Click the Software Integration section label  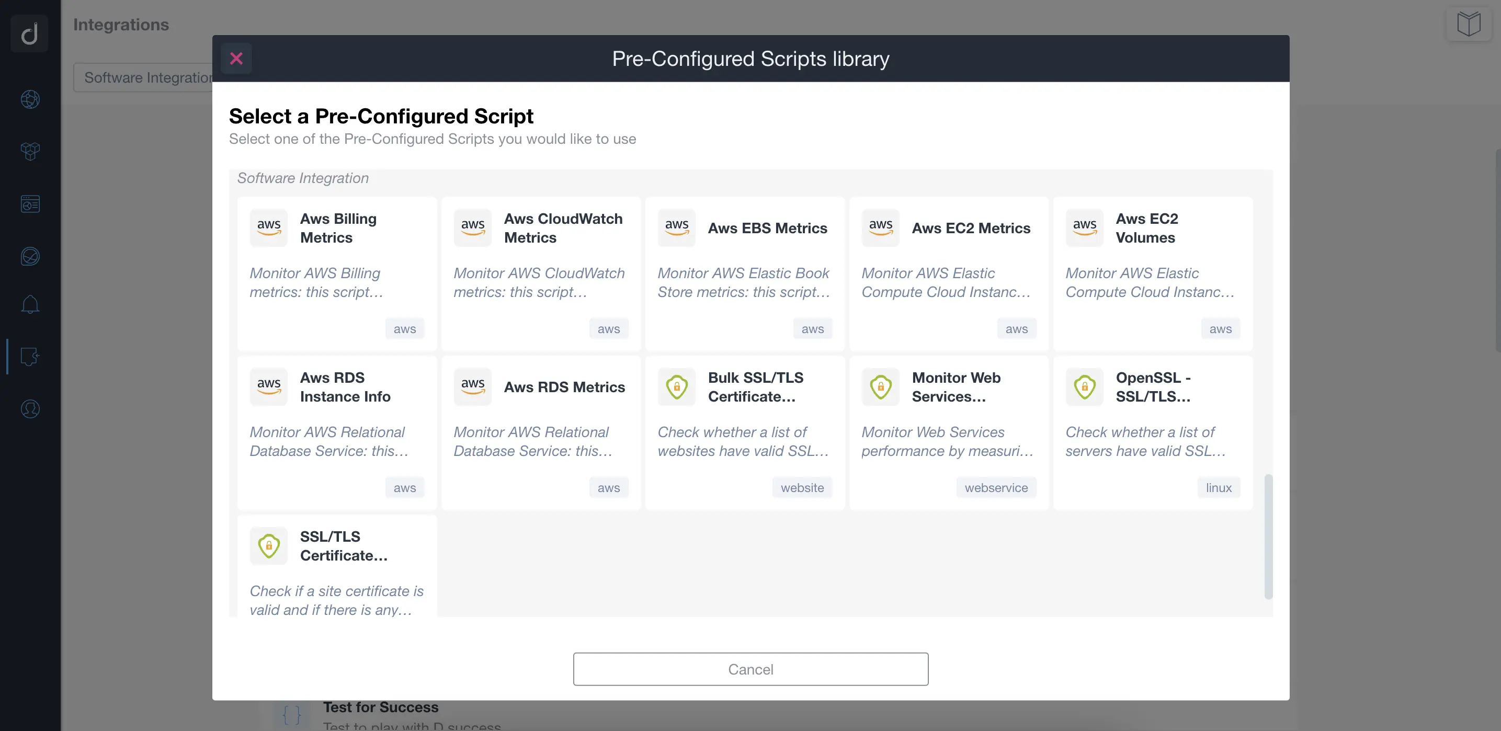[302, 178]
